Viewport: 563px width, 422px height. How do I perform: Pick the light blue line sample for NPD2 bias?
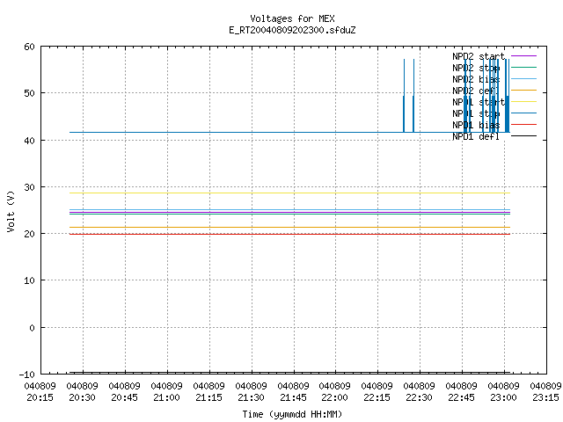click(x=523, y=79)
